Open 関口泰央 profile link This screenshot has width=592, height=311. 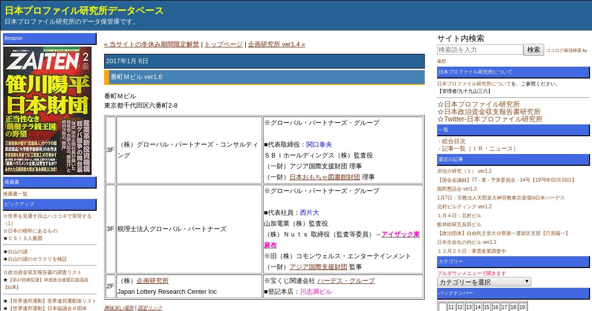coord(319,145)
